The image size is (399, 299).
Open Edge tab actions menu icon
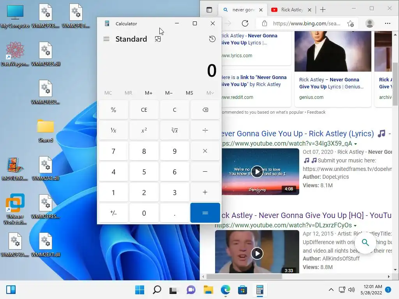(x=209, y=10)
